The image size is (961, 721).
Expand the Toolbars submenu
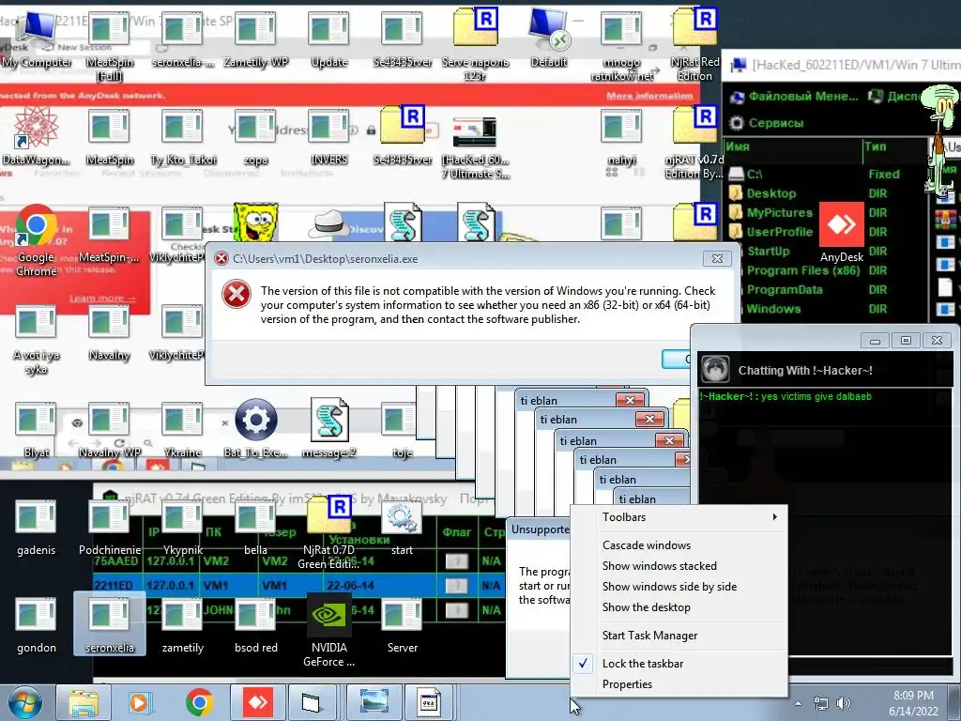click(679, 517)
